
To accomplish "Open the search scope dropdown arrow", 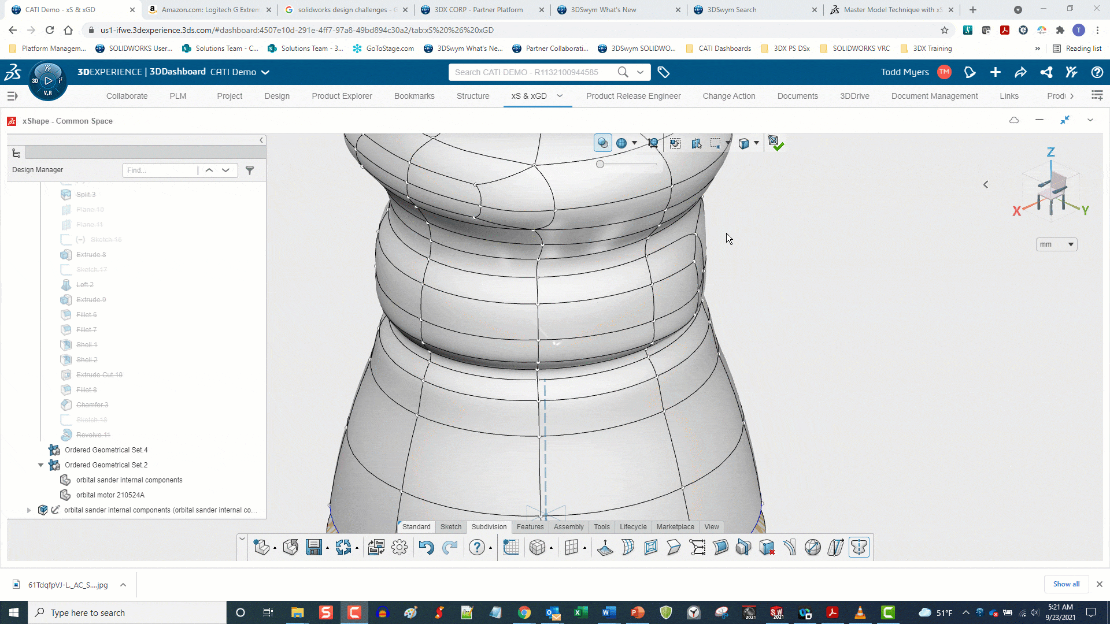I will (x=640, y=72).
